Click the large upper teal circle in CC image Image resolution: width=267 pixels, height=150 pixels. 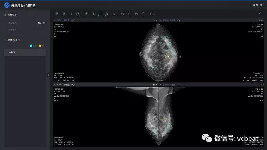pyautogui.click(x=166, y=41)
